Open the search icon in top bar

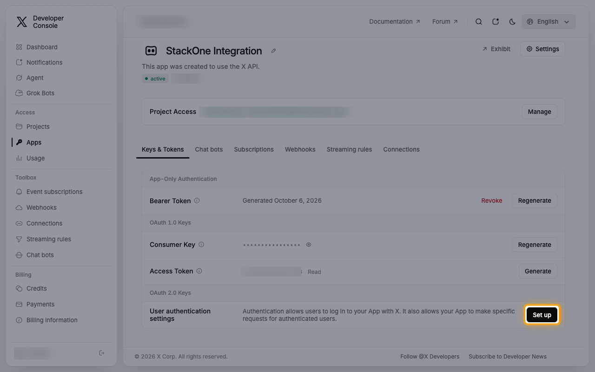point(479,22)
